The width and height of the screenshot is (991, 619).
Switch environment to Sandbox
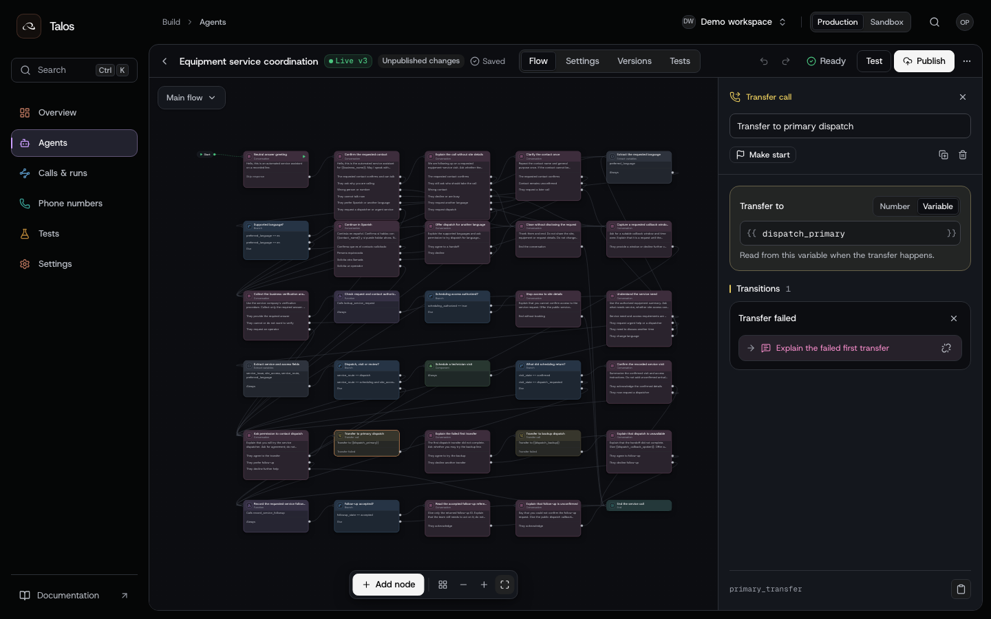[886, 22]
